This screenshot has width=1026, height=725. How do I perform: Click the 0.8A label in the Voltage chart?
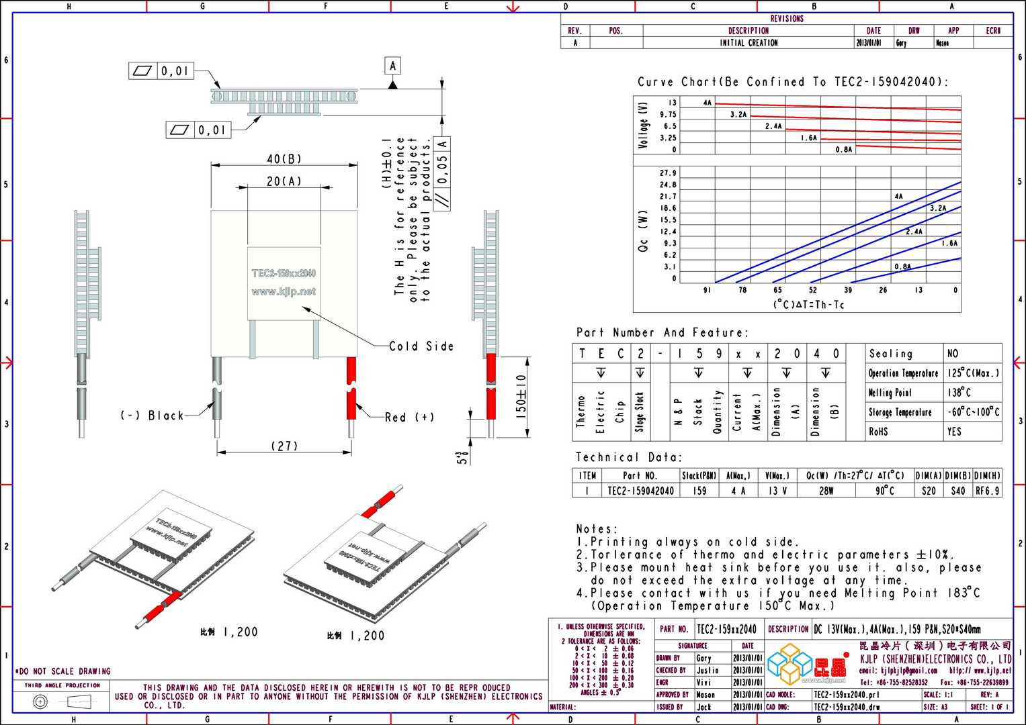[844, 150]
